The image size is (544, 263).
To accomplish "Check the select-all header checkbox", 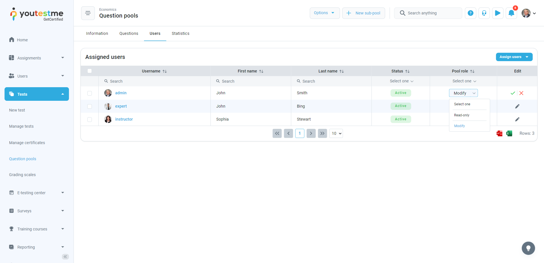I will (x=90, y=71).
